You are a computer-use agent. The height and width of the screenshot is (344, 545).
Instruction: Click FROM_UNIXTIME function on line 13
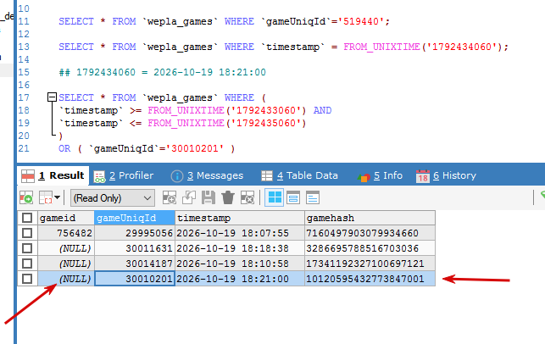381,47
